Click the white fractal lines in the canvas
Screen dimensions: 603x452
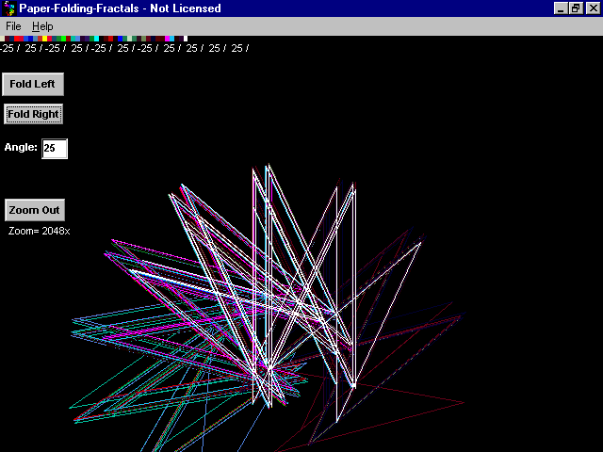tap(254, 282)
